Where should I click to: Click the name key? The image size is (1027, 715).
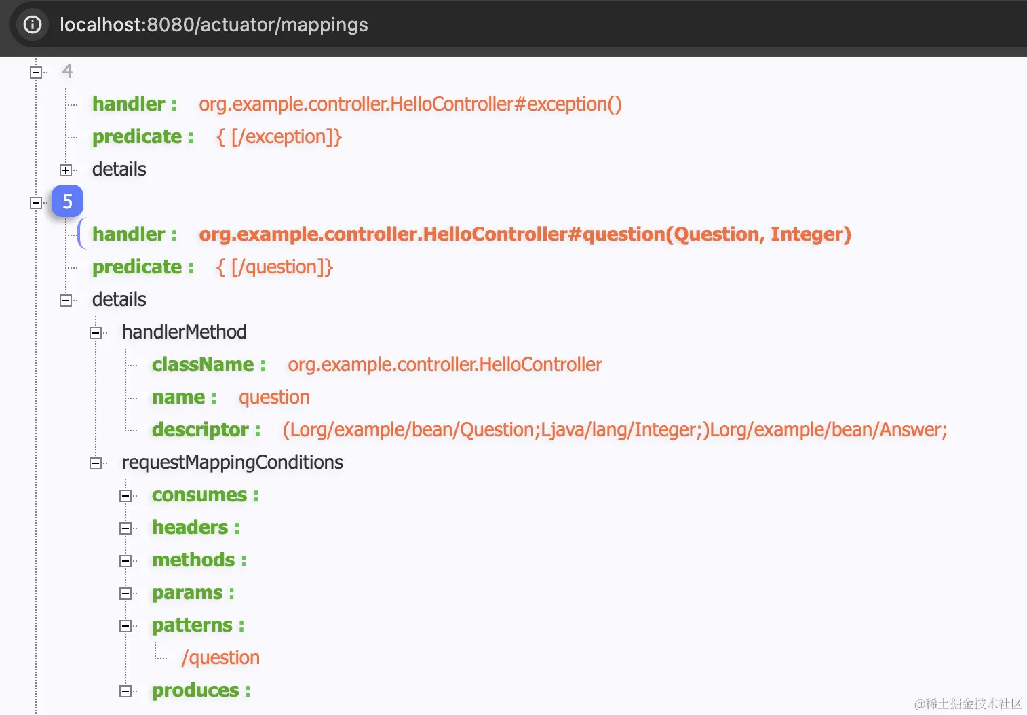click(x=185, y=397)
